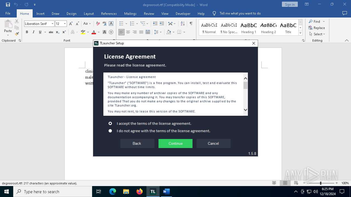Click the Cut scissors icon
The width and height of the screenshot is (351, 197).
coord(17,21)
